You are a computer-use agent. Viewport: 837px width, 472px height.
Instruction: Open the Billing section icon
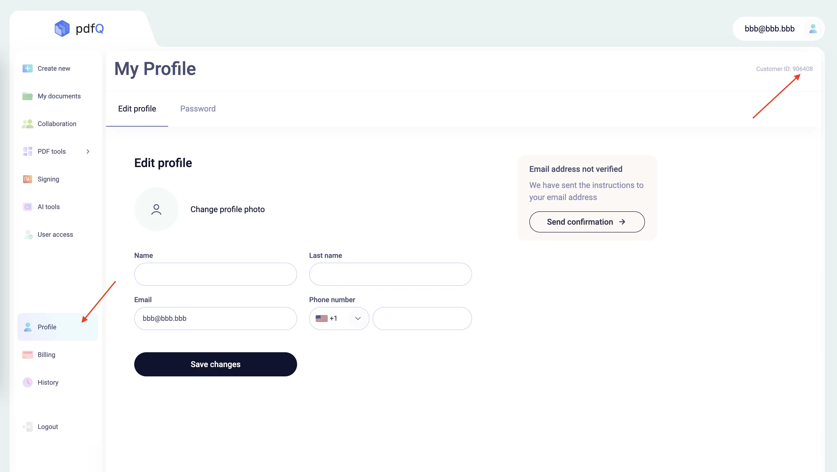click(27, 355)
